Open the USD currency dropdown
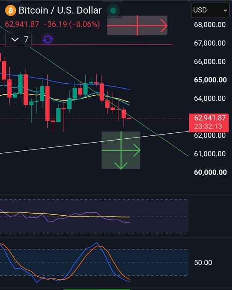Image resolution: width=232 pixels, height=290 pixels. [210, 10]
